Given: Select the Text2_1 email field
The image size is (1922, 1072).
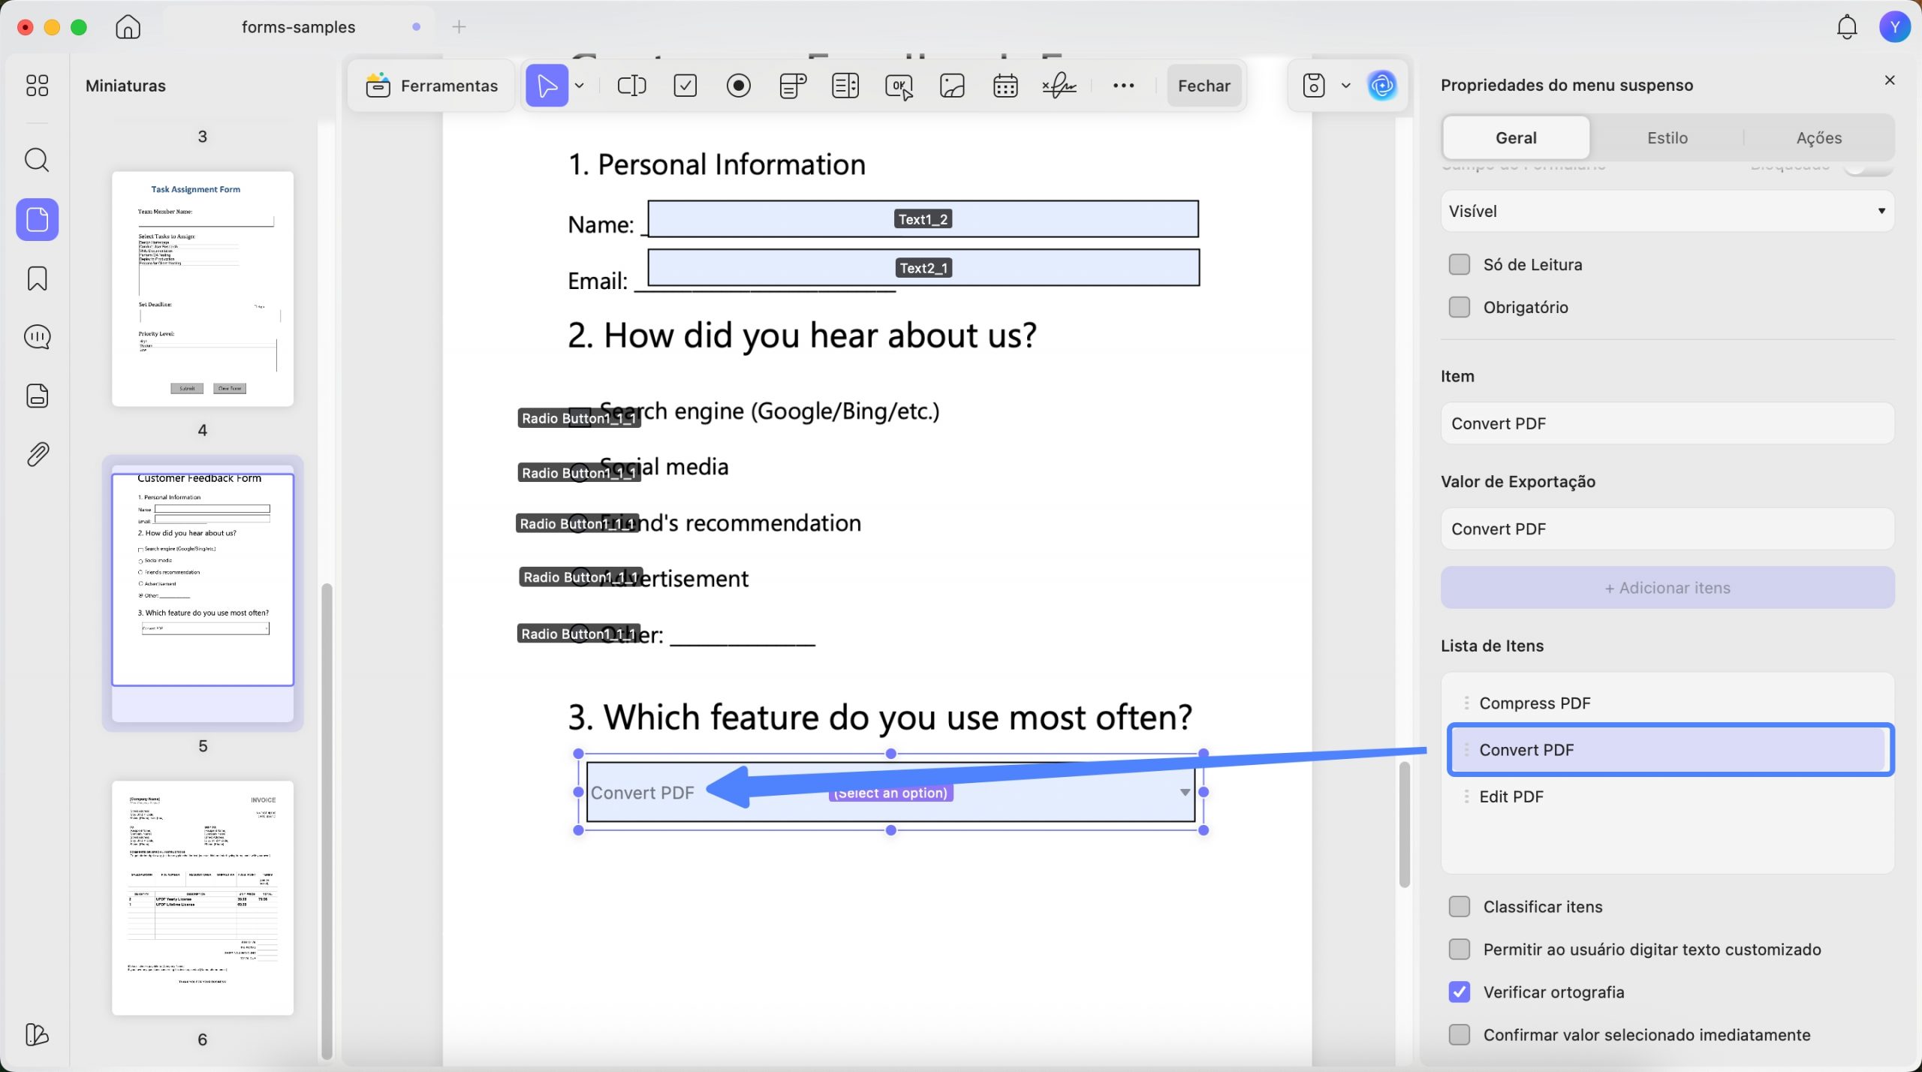Looking at the screenshot, I should pos(923,267).
